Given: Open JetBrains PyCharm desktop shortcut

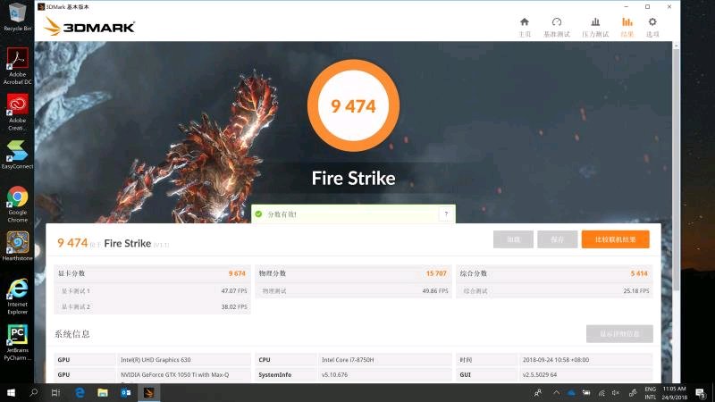Looking at the screenshot, I should [17, 342].
